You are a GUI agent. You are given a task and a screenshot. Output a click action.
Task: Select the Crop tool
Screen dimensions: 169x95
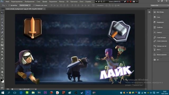2,26
